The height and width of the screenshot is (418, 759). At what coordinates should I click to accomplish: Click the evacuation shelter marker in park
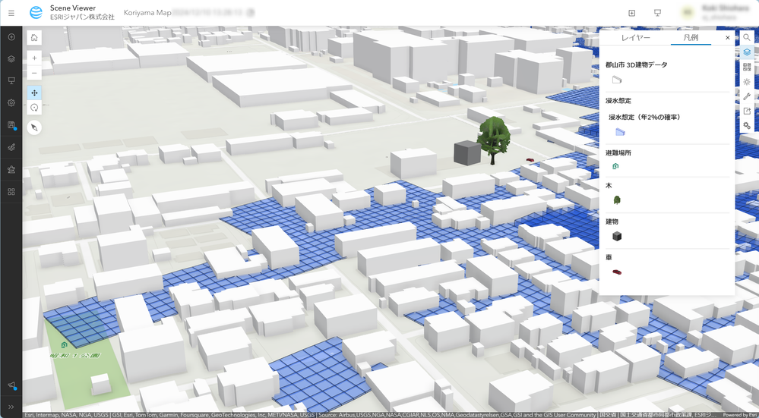pos(65,344)
